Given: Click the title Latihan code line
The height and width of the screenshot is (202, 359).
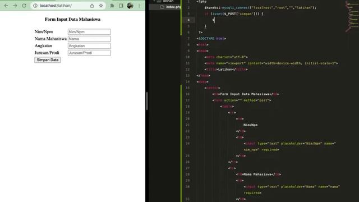Looking at the screenshot, I should tap(226, 70).
